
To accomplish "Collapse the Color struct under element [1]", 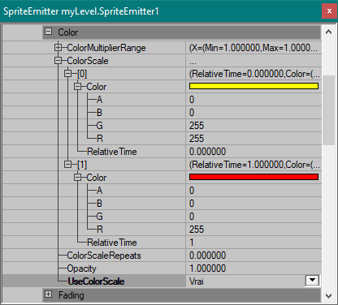I will point(77,178).
